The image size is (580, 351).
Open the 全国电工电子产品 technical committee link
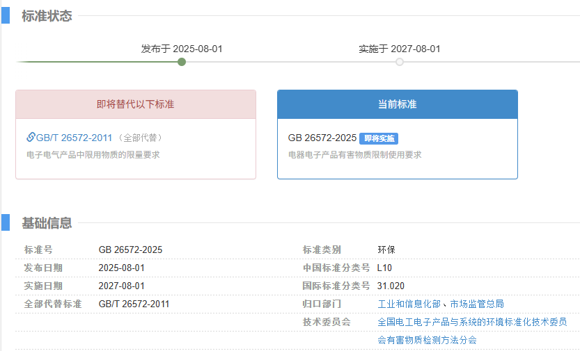pyautogui.click(x=472, y=322)
